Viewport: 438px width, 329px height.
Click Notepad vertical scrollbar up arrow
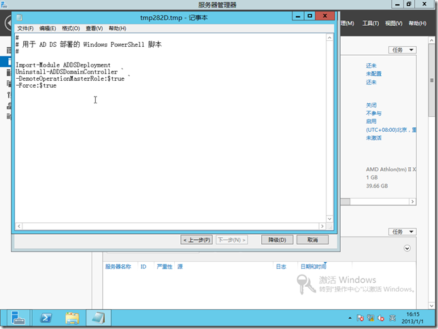[x=330, y=37]
